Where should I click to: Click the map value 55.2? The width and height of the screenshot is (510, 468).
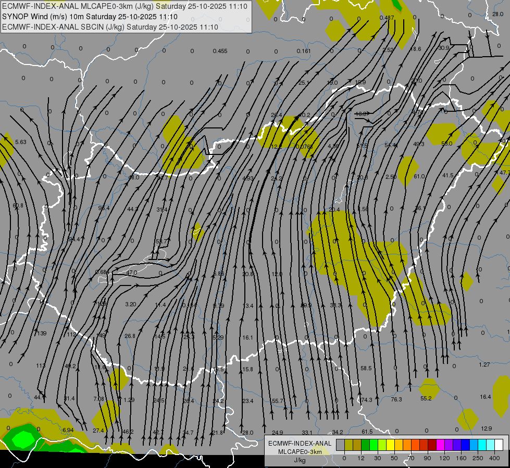pos(426,398)
